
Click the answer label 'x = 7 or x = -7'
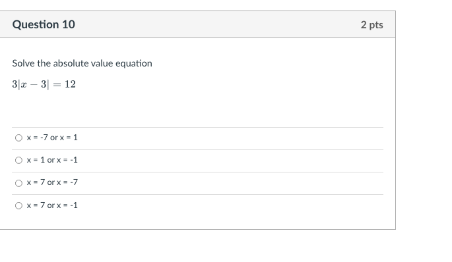(x=52, y=182)
